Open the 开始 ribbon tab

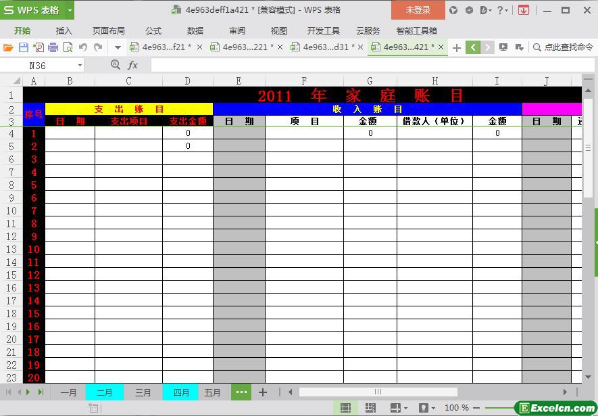click(22, 31)
